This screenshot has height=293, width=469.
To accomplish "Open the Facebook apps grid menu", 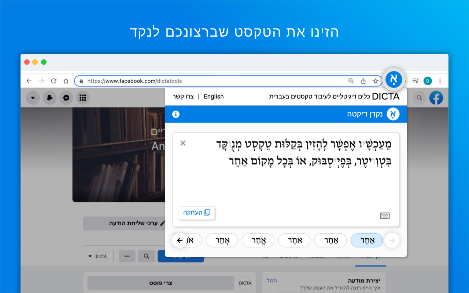I will coord(83,98).
